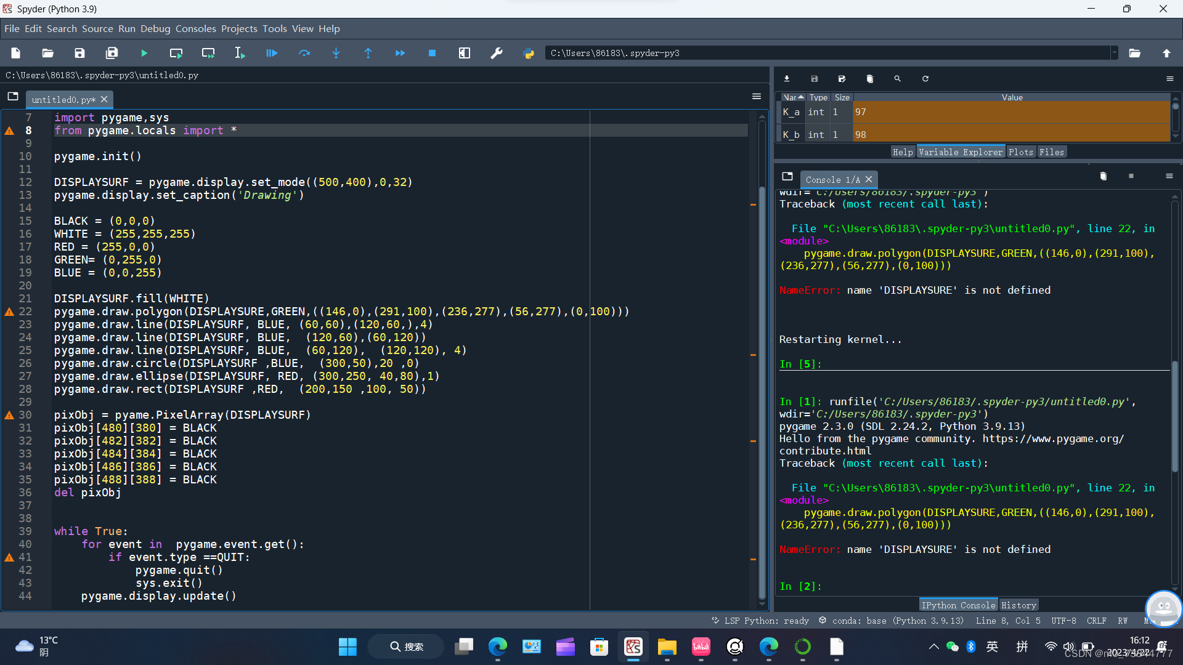
Task: Switch to the Plots tab
Action: (1020, 152)
